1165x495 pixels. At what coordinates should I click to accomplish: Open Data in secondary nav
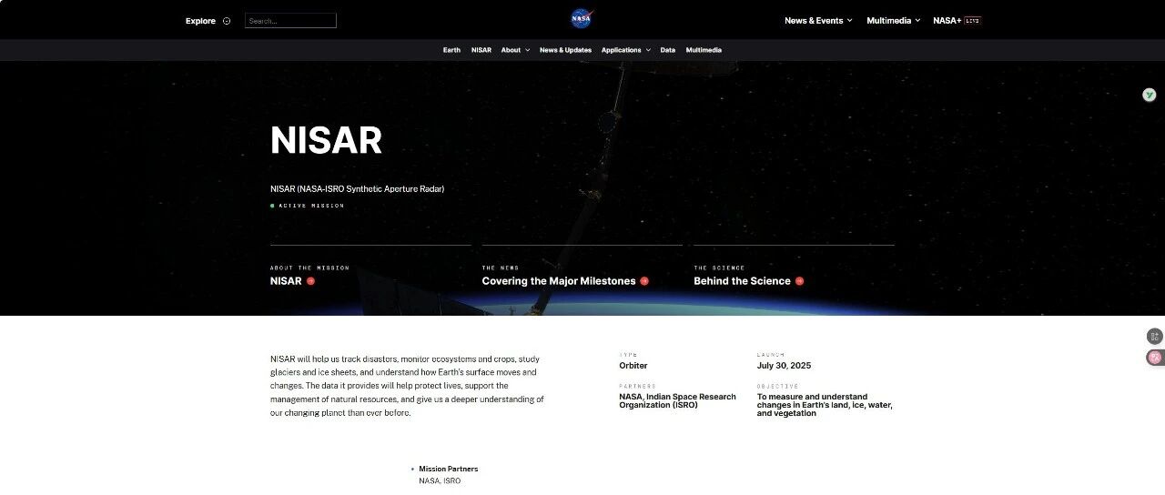(x=668, y=50)
